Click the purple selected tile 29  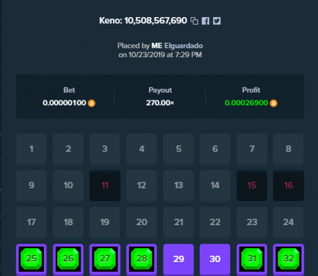click(179, 259)
